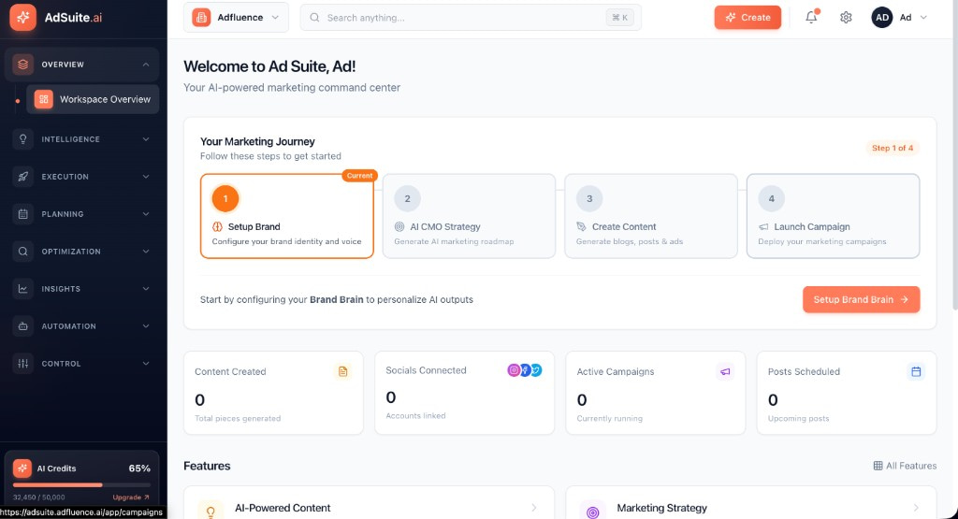Click the Automation robot icon
Viewport: 958px width, 519px height.
pos(22,326)
